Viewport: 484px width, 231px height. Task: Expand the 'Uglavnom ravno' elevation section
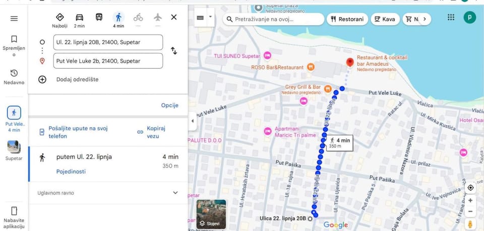point(175,193)
